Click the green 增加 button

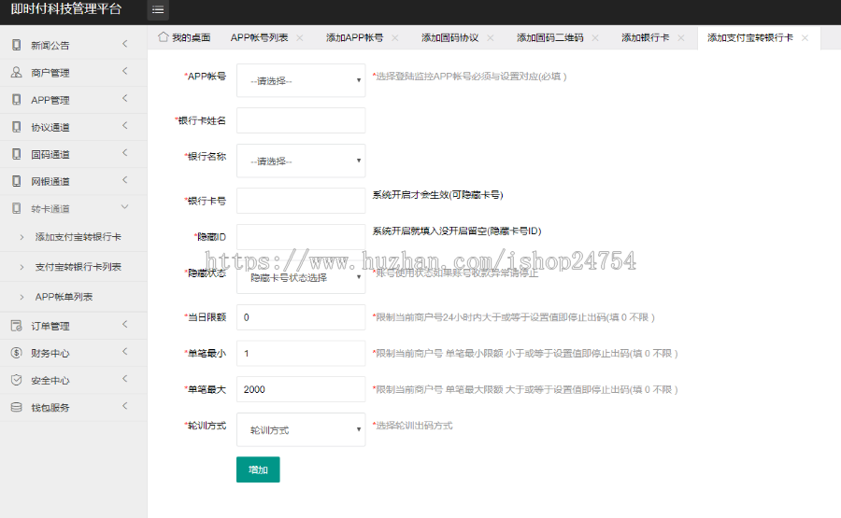click(258, 469)
